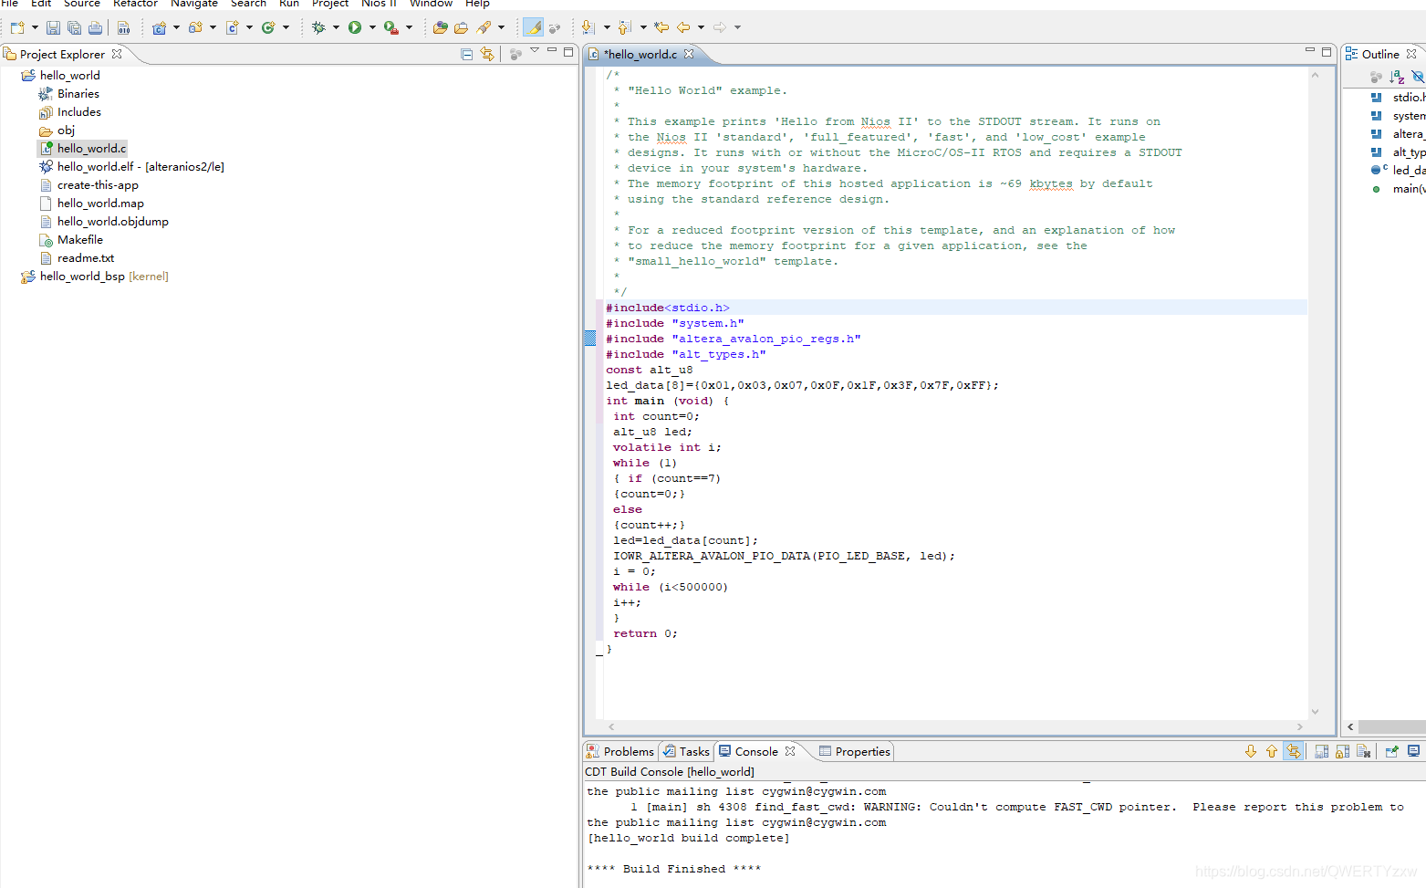Open Search dropdown arrow
The width and height of the screenshot is (1426, 888).
pos(501,27)
